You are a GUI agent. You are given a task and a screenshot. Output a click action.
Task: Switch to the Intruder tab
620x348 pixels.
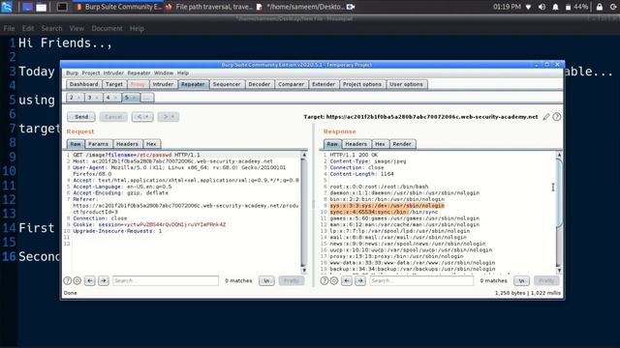coord(163,84)
